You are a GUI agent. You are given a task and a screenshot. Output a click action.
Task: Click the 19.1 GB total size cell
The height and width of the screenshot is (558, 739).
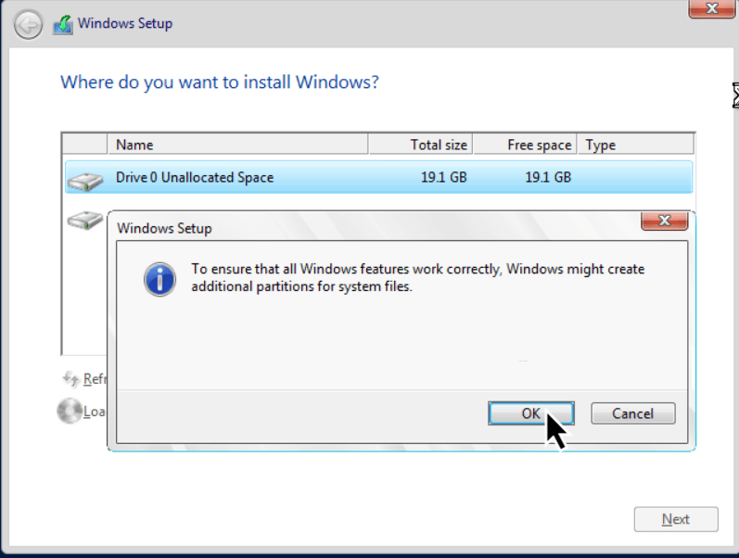(443, 177)
